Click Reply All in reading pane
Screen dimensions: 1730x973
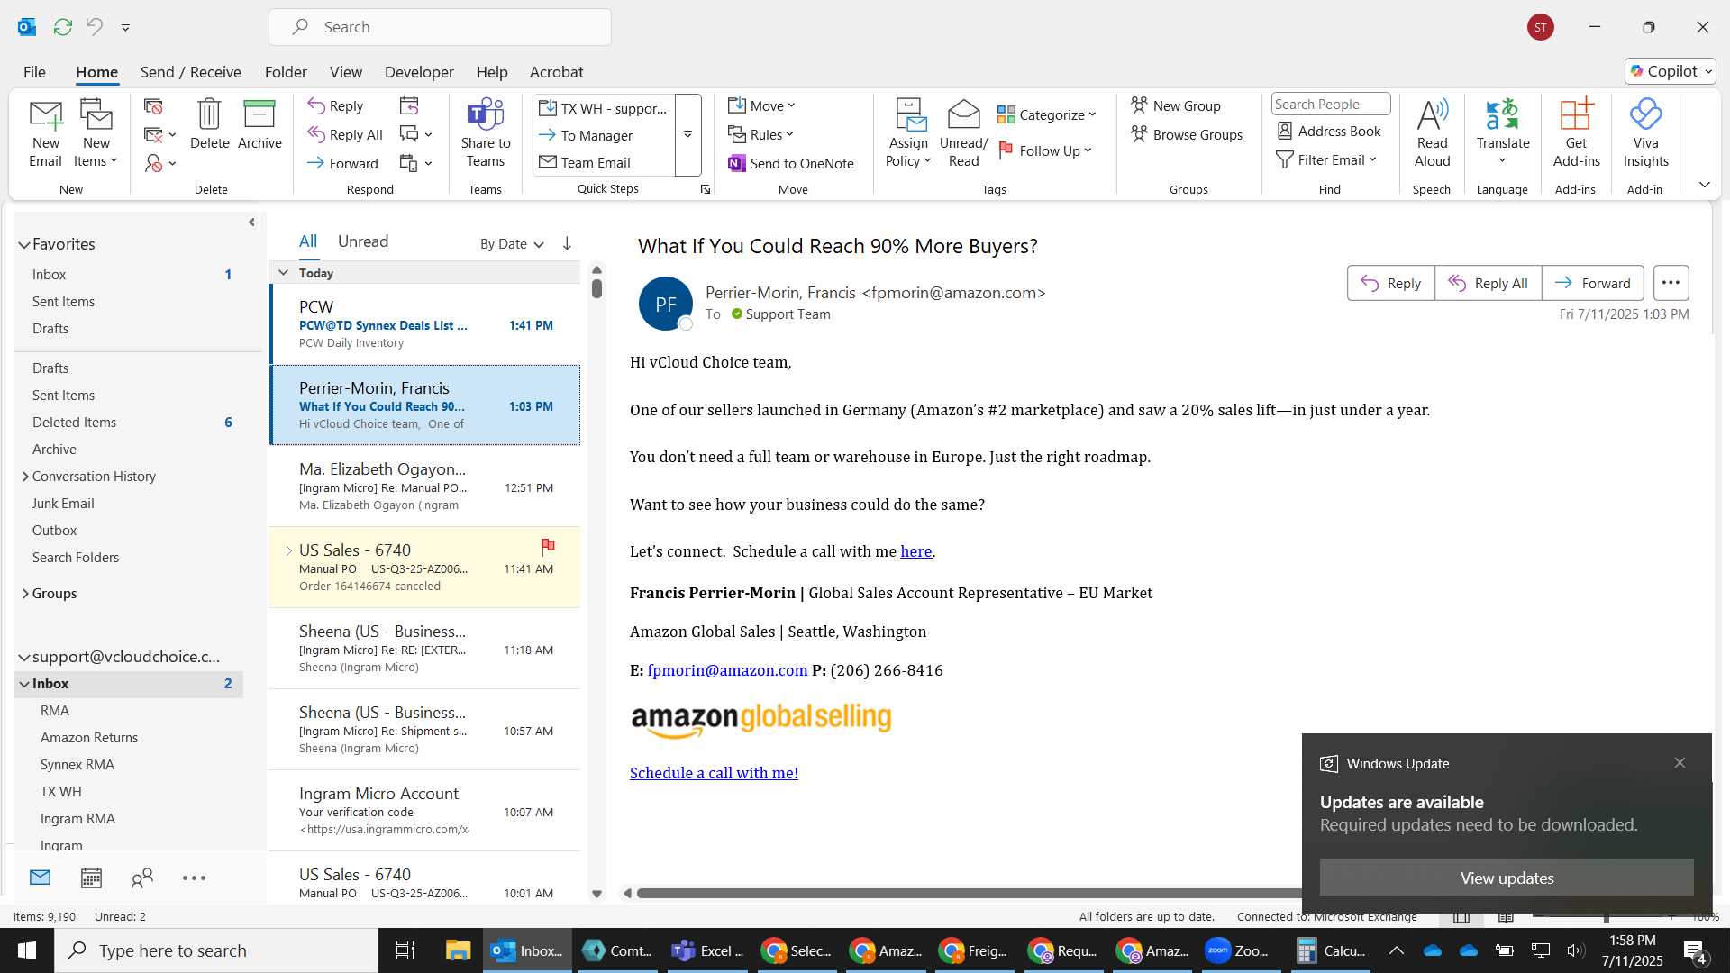(x=1488, y=283)
